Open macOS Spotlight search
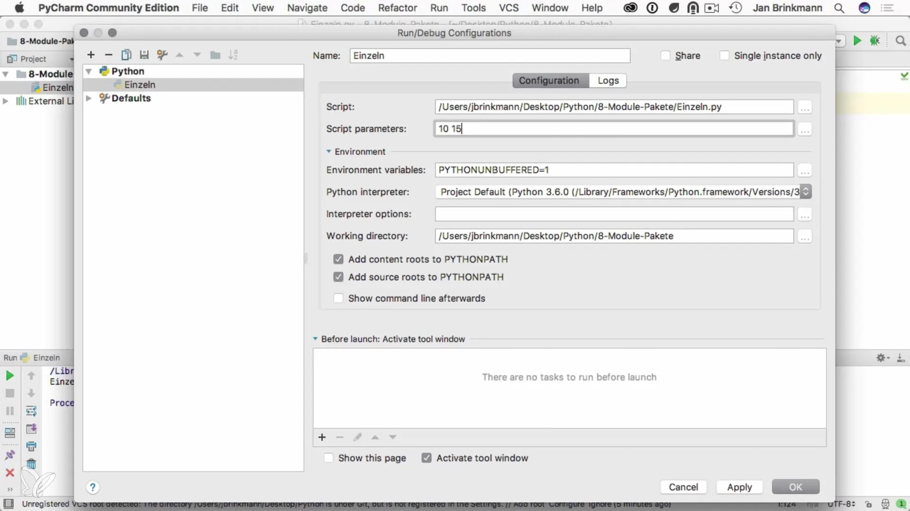 [x=839, y=8]
